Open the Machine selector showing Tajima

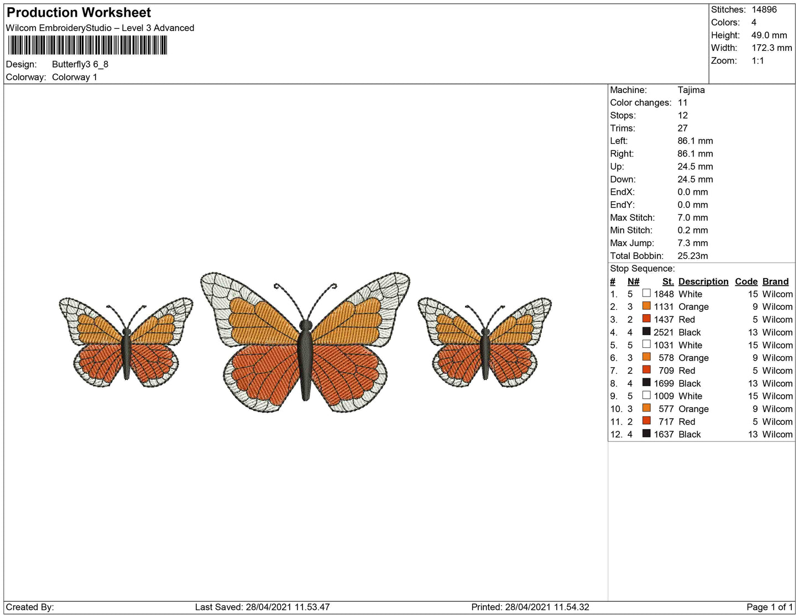[691, 90]
